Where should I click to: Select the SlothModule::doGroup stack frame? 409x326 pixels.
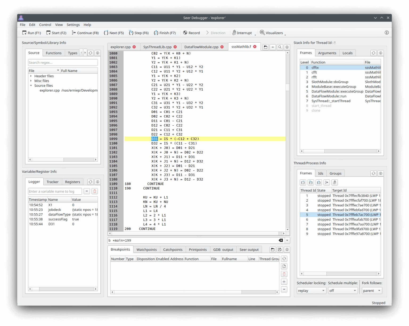click(340, 82)
